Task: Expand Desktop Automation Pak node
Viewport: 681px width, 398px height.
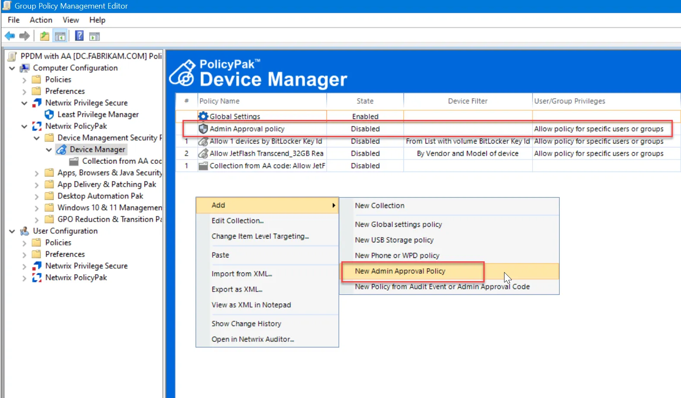Action: tap(37, 196)
